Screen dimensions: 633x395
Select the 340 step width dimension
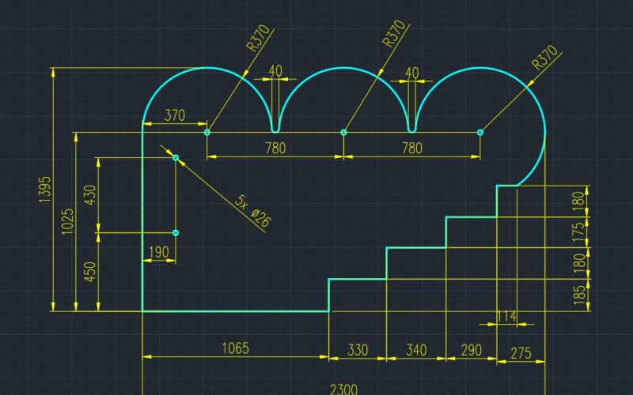[416, 349]
